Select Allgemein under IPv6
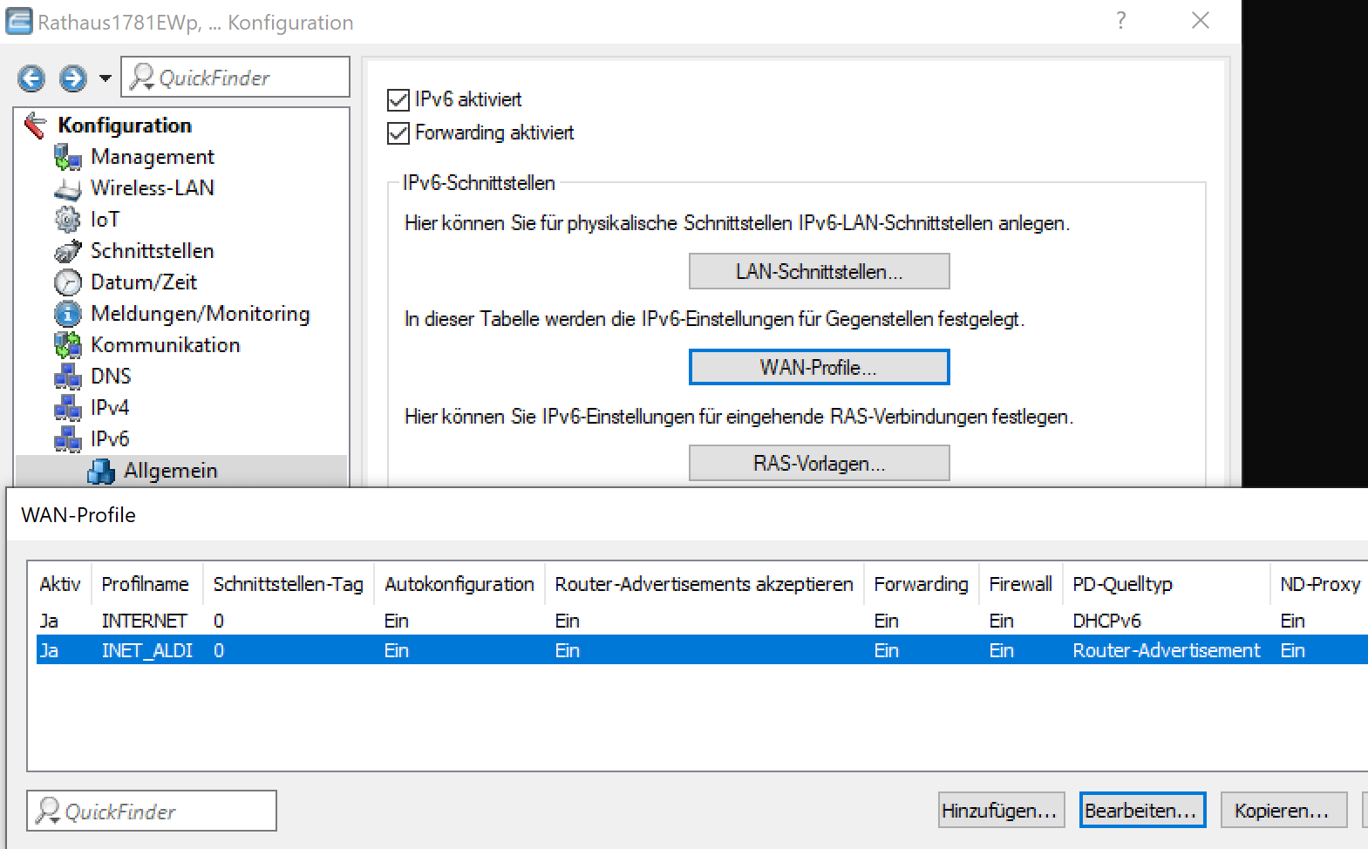1368x849 pixels. (x=171, y=471)
